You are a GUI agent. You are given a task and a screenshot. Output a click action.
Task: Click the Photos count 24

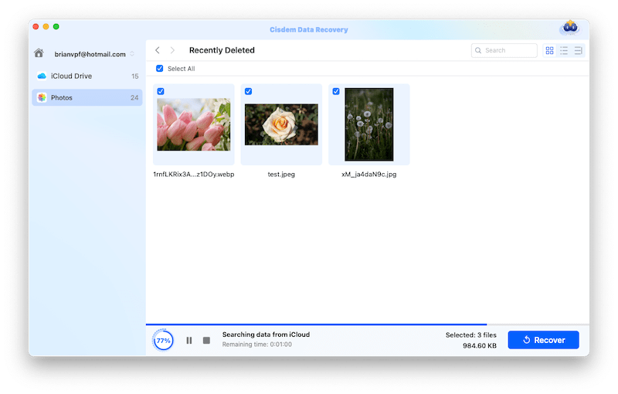click(134, 97)
